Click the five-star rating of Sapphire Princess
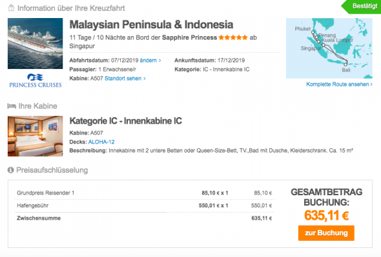 coord(233,37)
